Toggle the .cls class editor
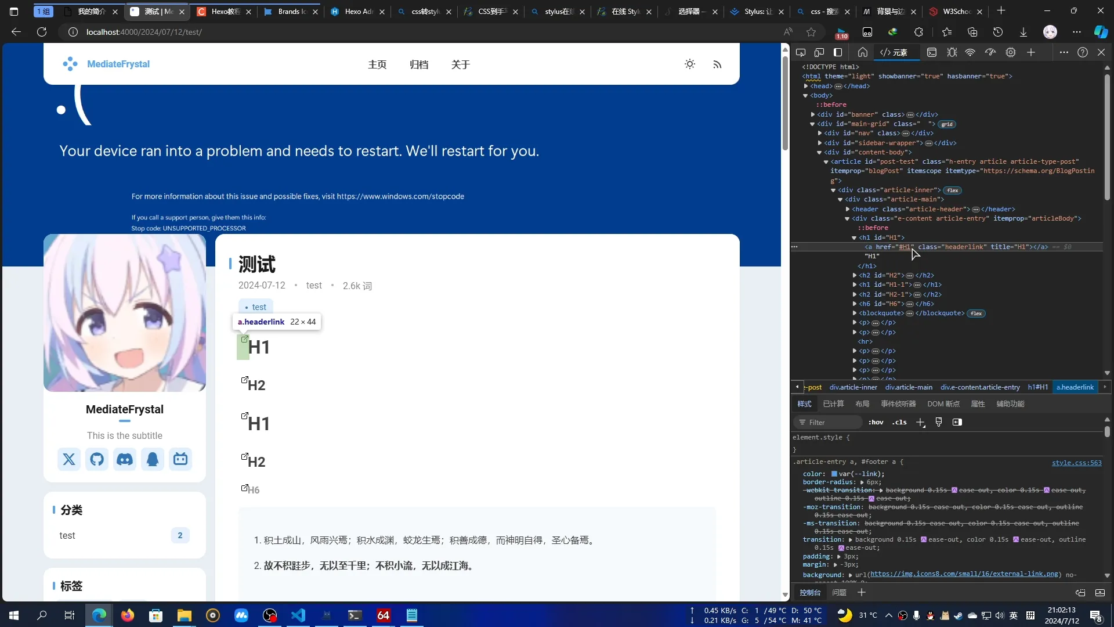The height and width of the screenshot is (627, 1114). pyautogui.click(x=899, y=422)
